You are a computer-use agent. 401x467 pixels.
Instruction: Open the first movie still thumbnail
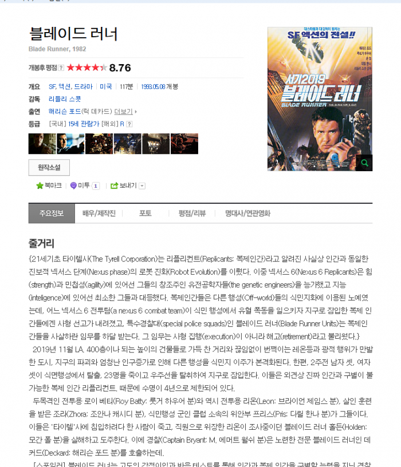pos(42,144)
